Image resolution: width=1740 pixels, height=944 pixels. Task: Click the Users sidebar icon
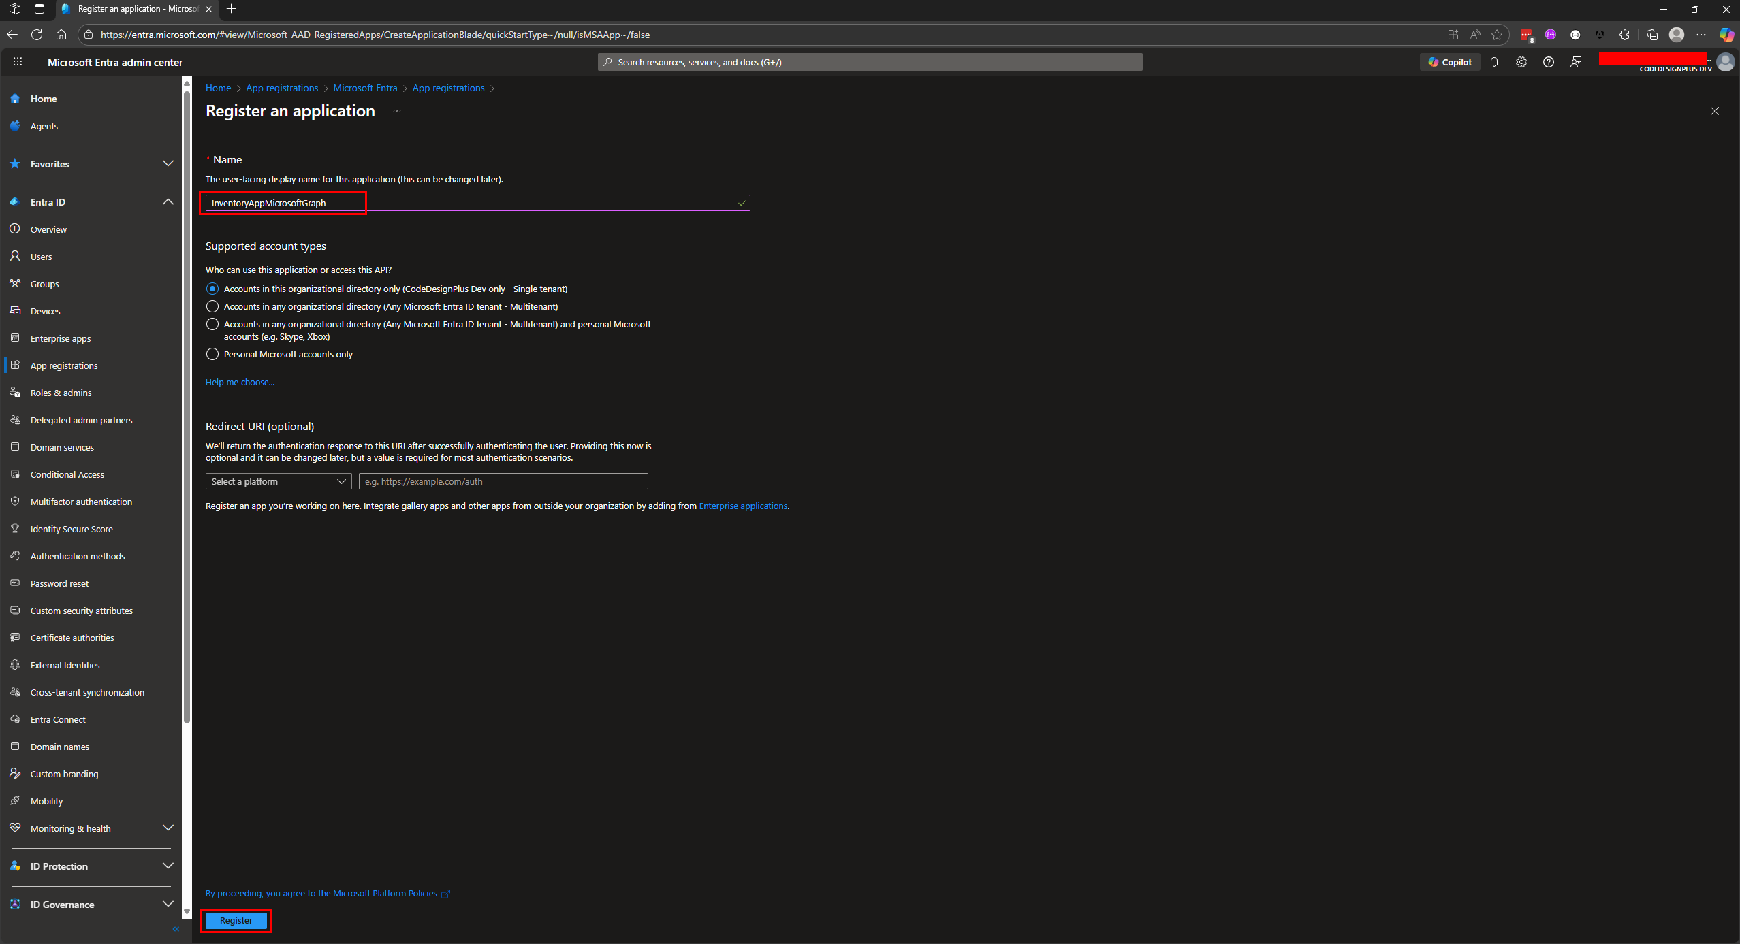click(x=15, y=257)
